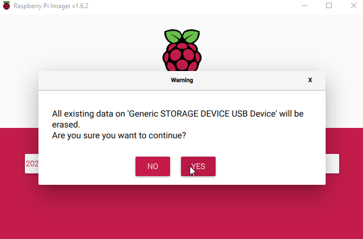This screenshot has width=363, height=239.
Task: Click the partially hidden button starting with "202"
Action: coord(31,163)
